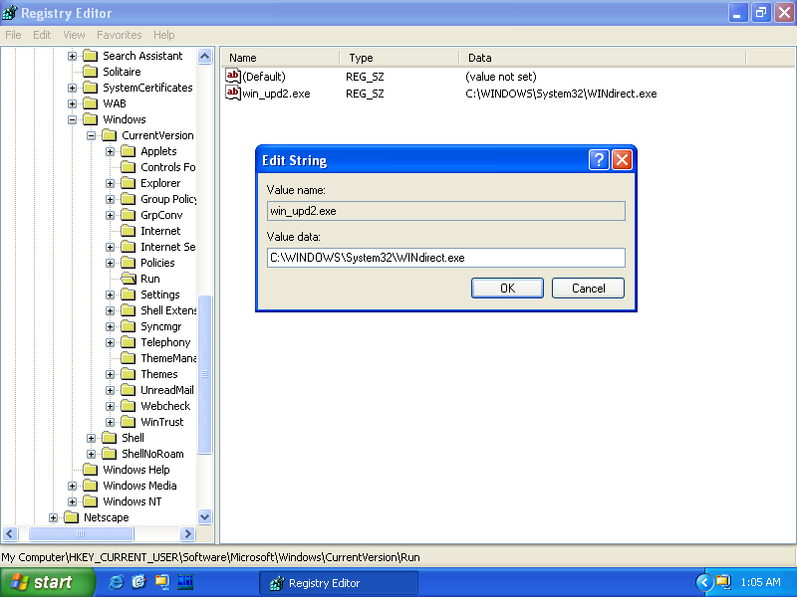The width and height of the screenshot is (797, 597).
Task: Expand the Windows Media key
Action: click(x=72, y=486)
